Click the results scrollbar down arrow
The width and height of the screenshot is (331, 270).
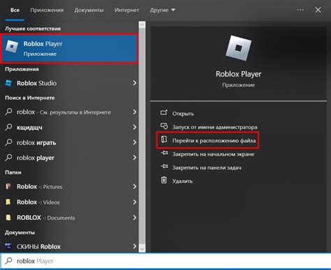(x=142, y=248)
